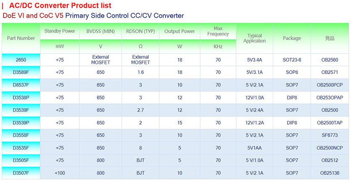Select the Standby Power column header
This screenshot has height=181, width=351.
60,31
